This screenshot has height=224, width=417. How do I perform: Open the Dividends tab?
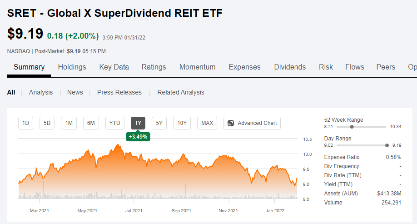click(x=290, y=67)
